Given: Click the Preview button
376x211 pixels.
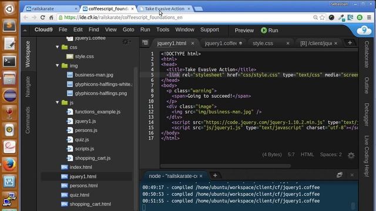Looking at the screenshot, I should click(244, 30).
